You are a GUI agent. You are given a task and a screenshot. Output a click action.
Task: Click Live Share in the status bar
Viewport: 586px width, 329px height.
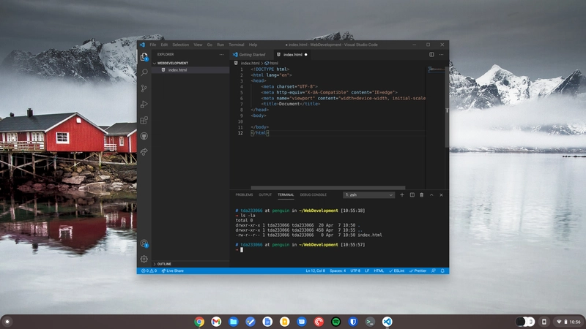[174, 271]
